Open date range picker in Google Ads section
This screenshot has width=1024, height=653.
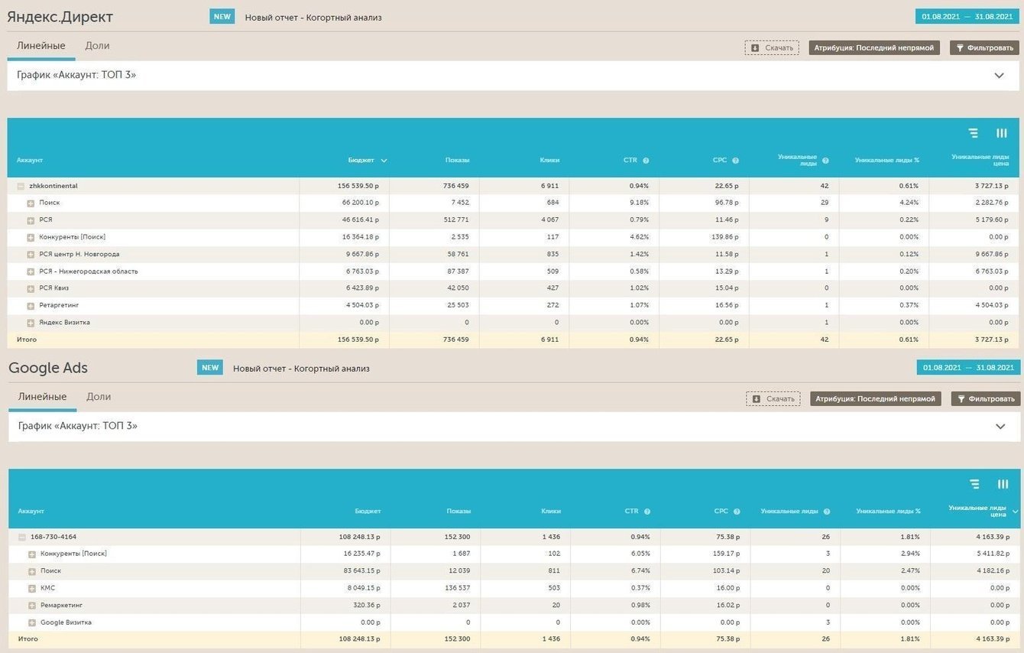[968, 368]
